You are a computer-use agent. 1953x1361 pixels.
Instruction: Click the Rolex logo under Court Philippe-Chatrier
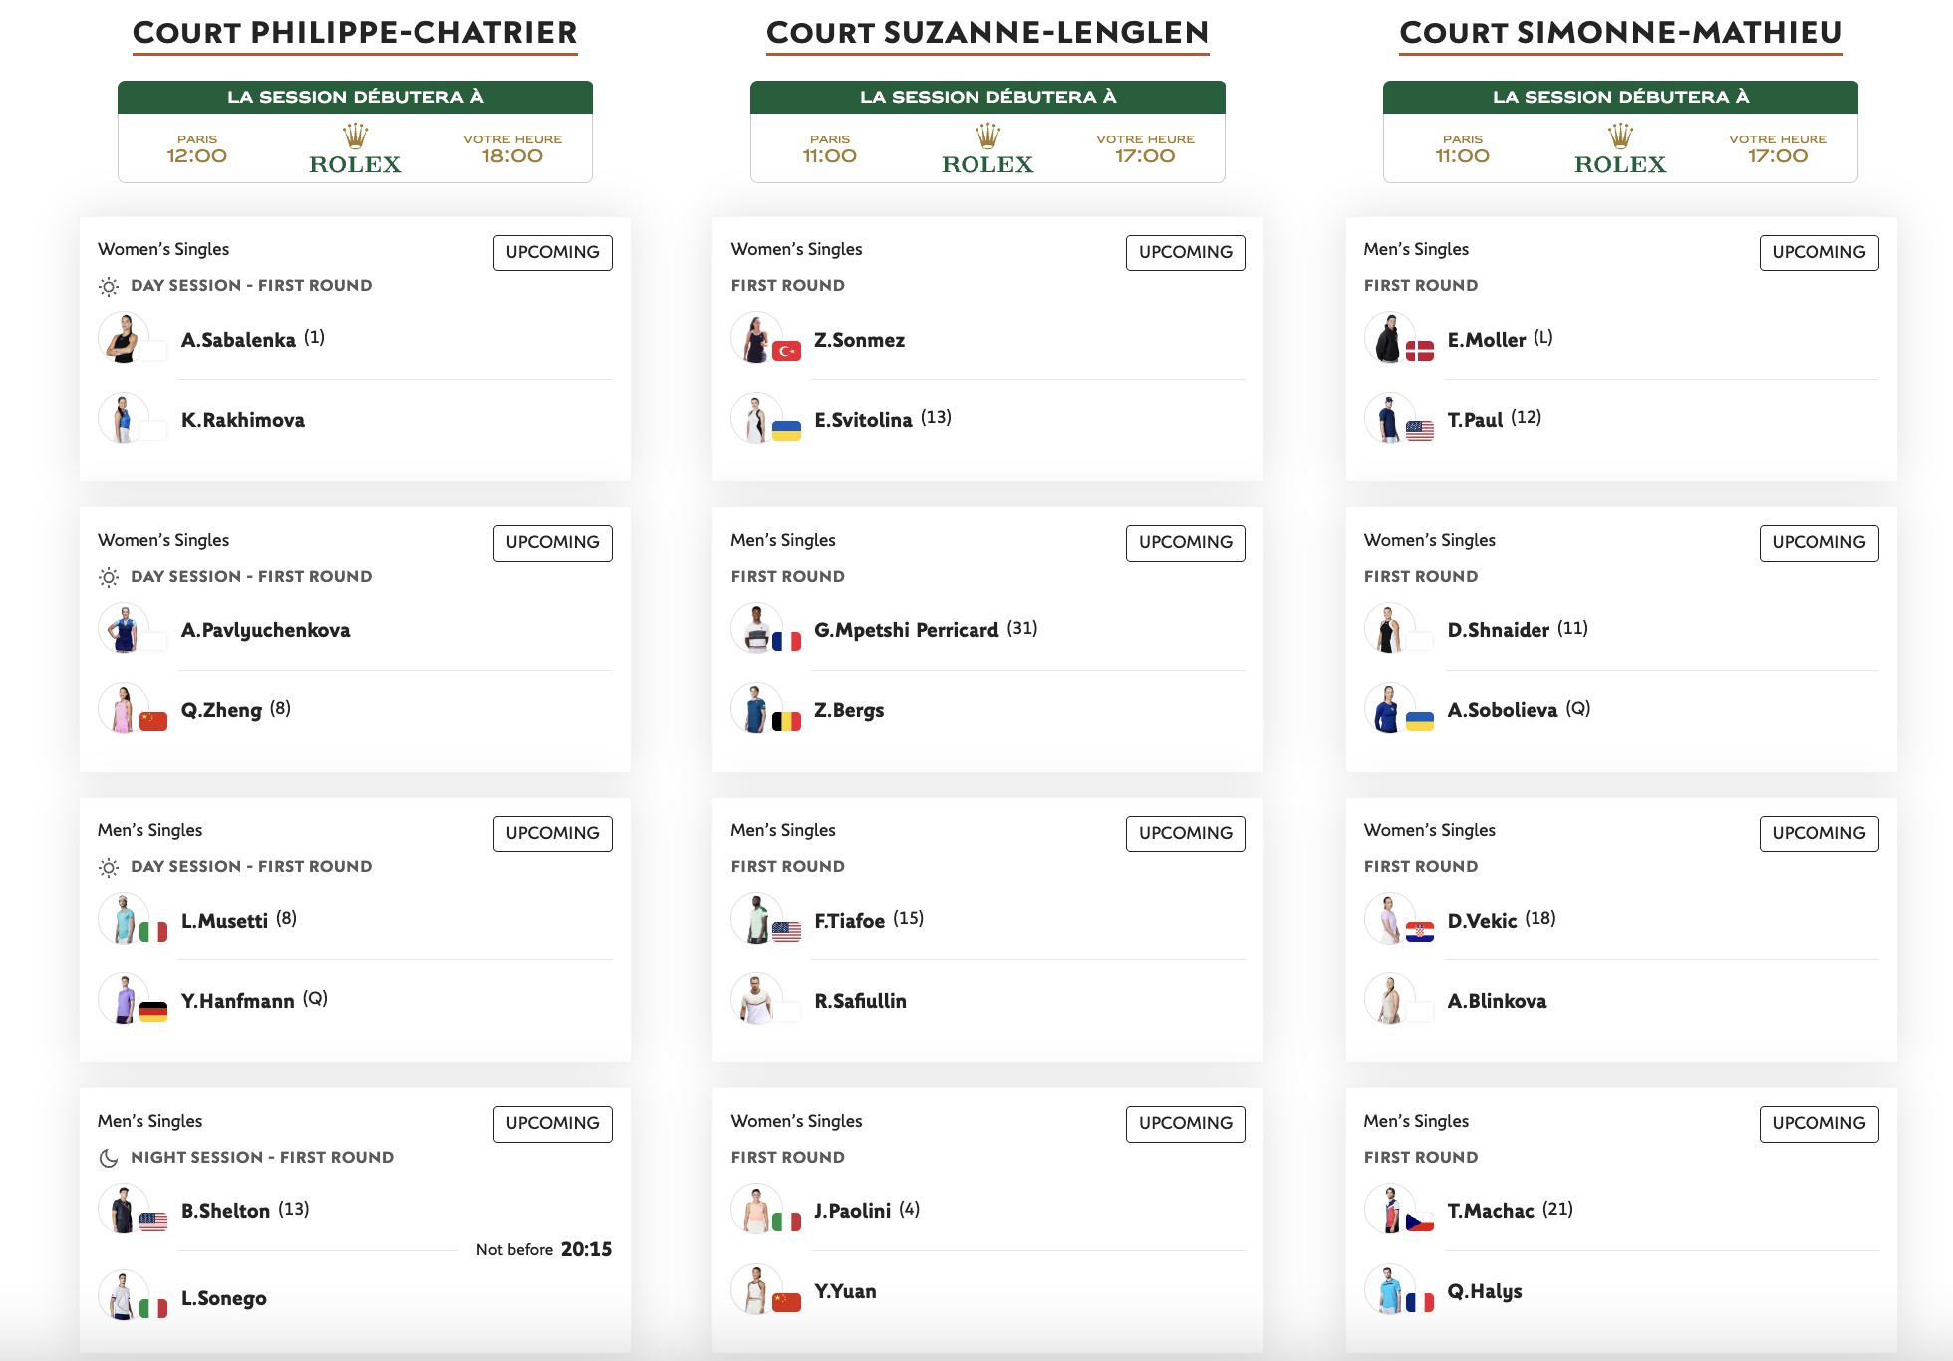pyautogui.click(x=355, y=149)
